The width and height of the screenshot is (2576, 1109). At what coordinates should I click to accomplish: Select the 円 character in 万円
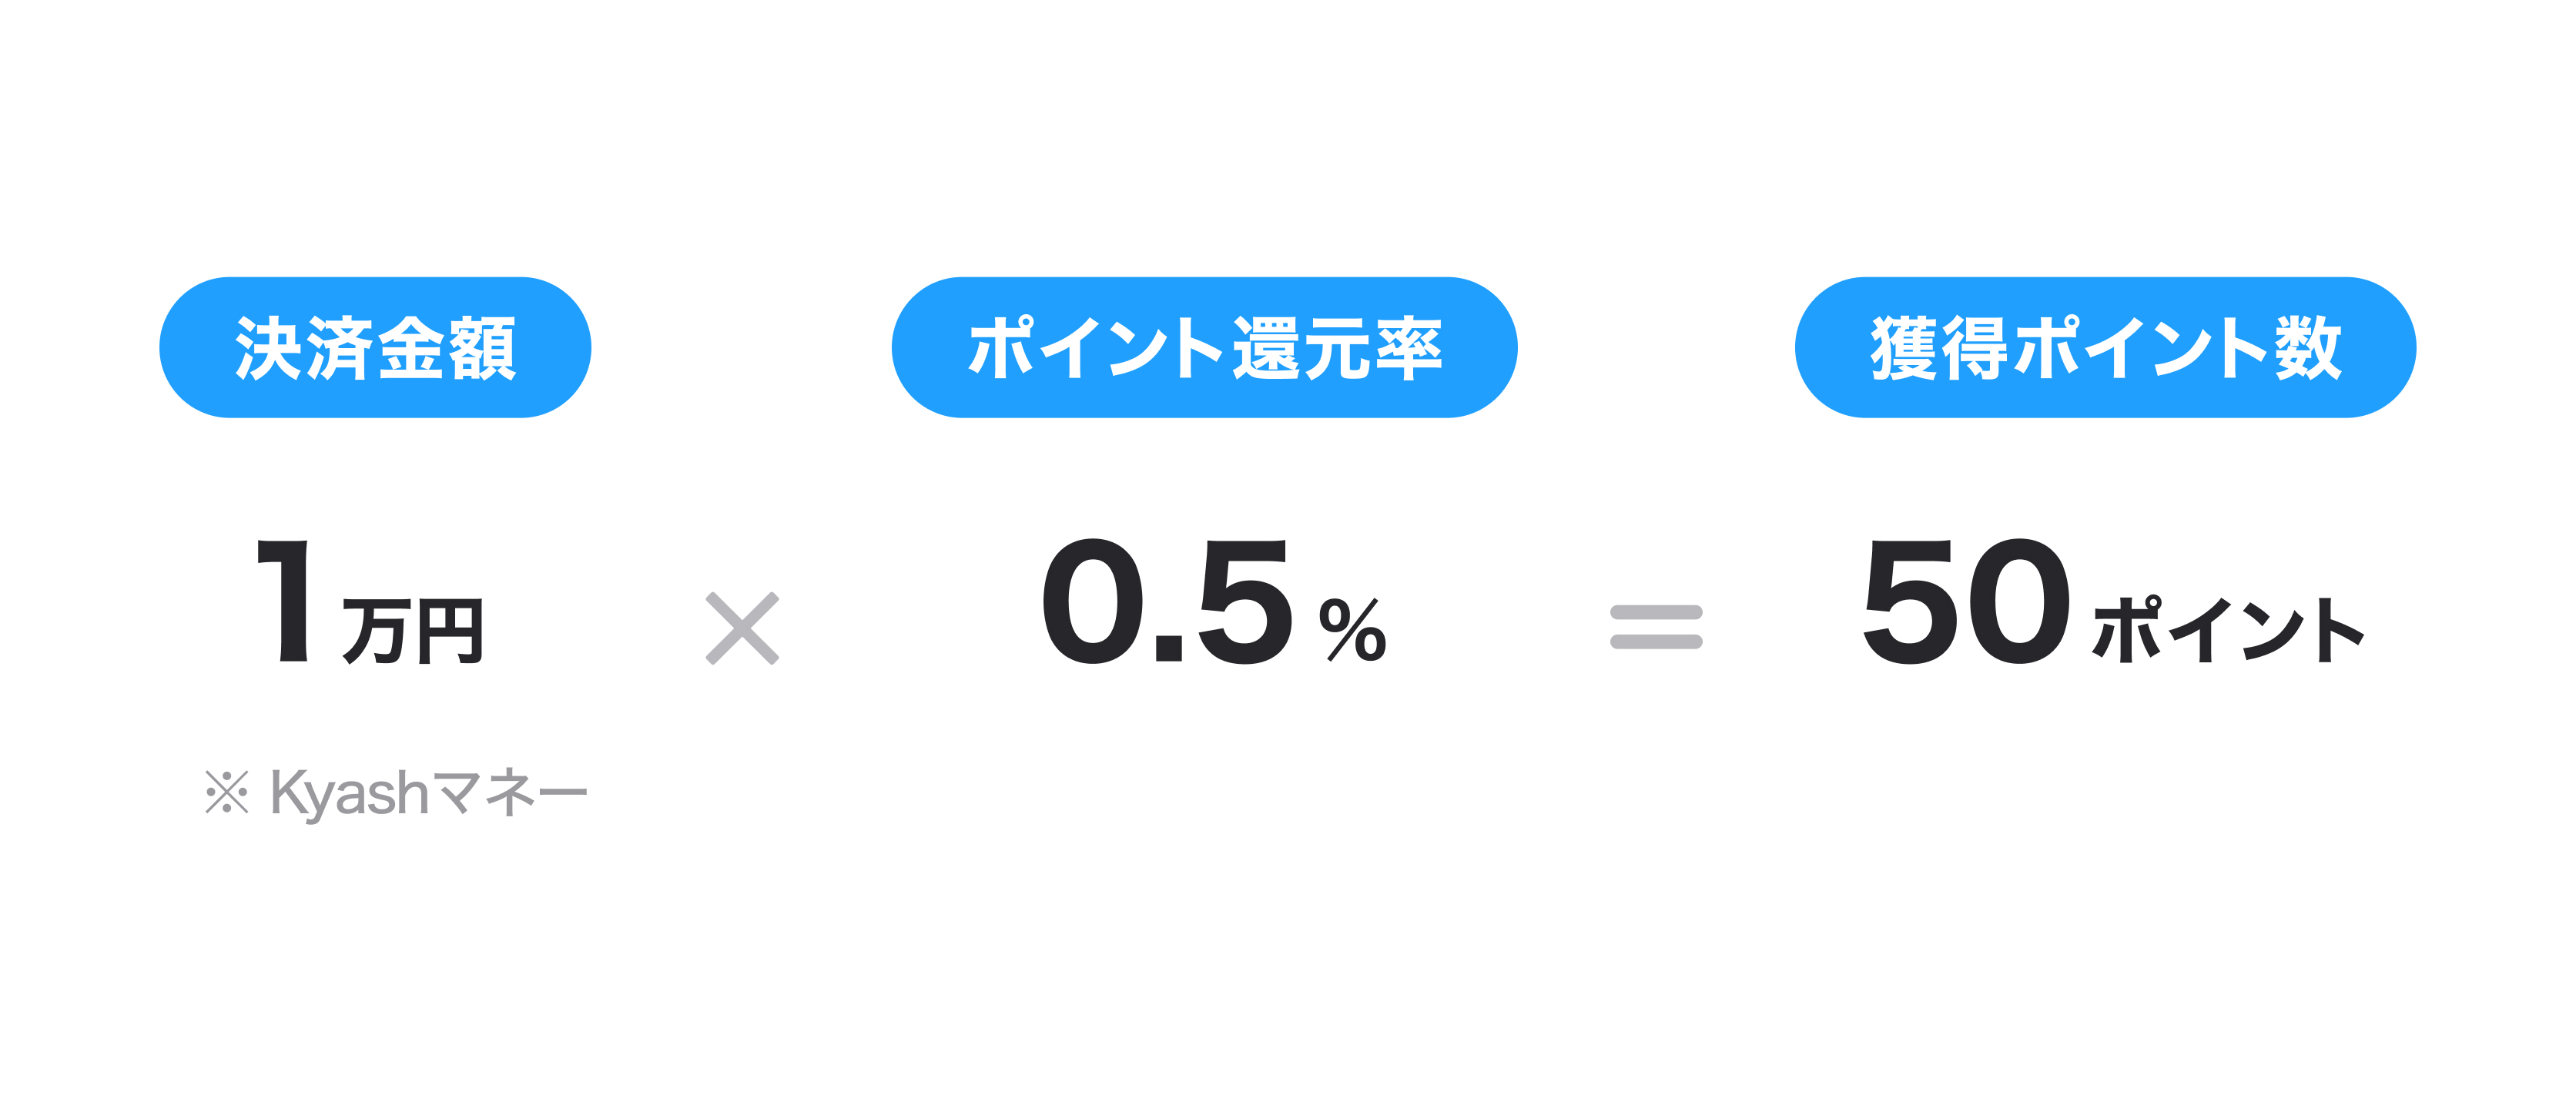449,631
